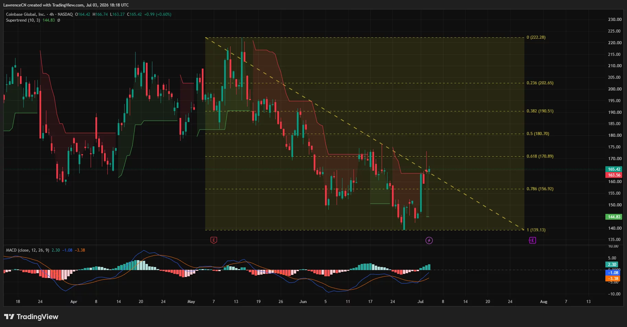Click the orange -3.38 signal line tag

pos(613,279)
